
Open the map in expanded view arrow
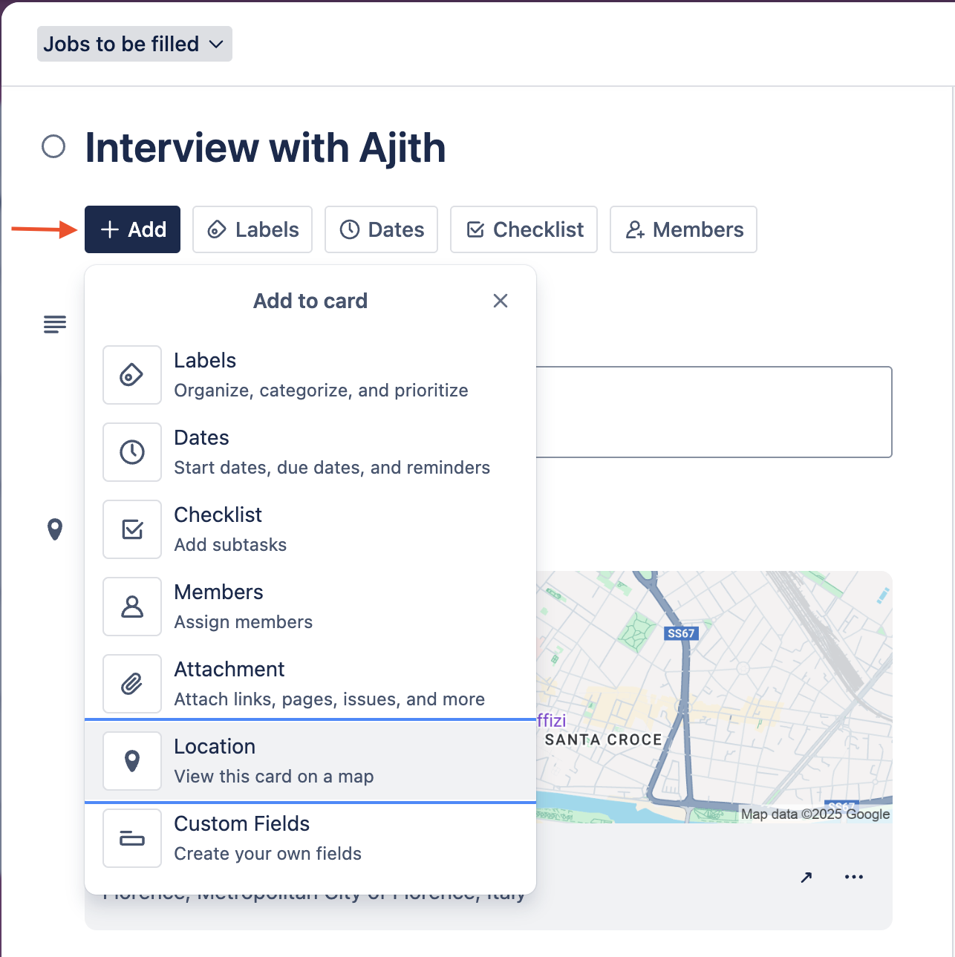[806, 877]
